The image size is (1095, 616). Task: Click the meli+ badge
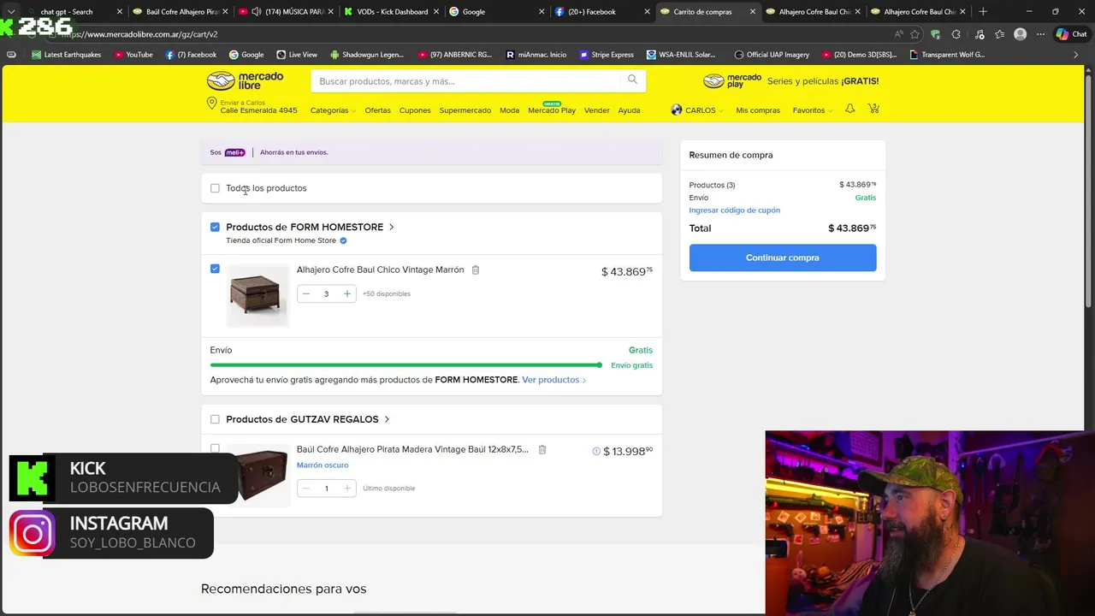click(x=234, y=152)
